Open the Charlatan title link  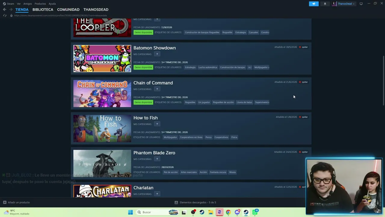click(143, 188)
